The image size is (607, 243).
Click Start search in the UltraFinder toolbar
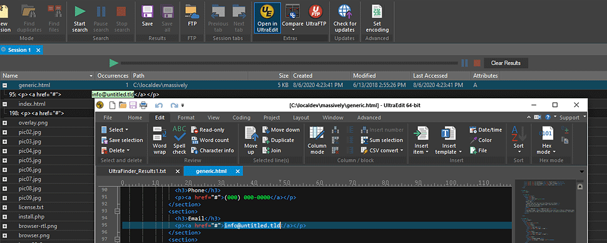pyautogui.click(x=79, y=18)
